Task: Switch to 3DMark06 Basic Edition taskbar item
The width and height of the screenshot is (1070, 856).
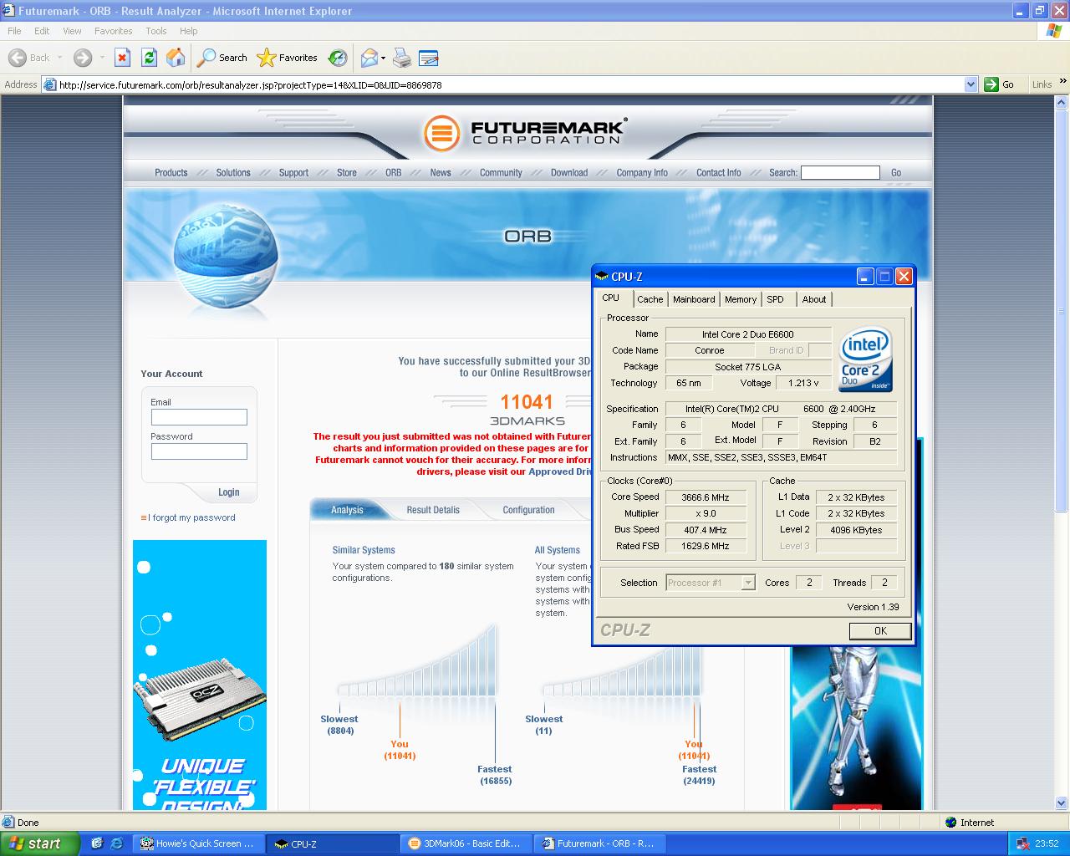Action: (x=465, y=843)
